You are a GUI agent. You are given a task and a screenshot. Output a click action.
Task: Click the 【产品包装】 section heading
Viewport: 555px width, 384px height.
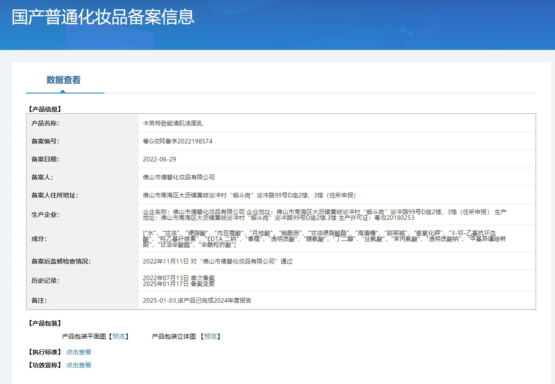(44, 323)
